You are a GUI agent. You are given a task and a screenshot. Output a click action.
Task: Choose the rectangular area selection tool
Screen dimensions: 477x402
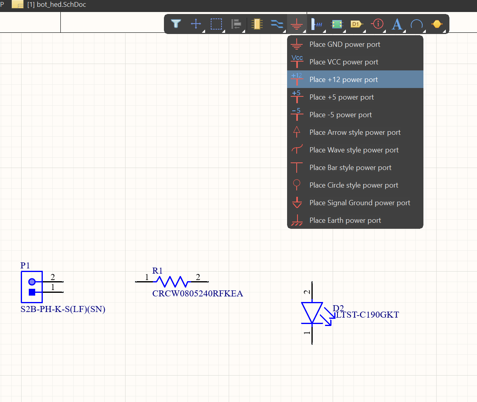[216, 24]
